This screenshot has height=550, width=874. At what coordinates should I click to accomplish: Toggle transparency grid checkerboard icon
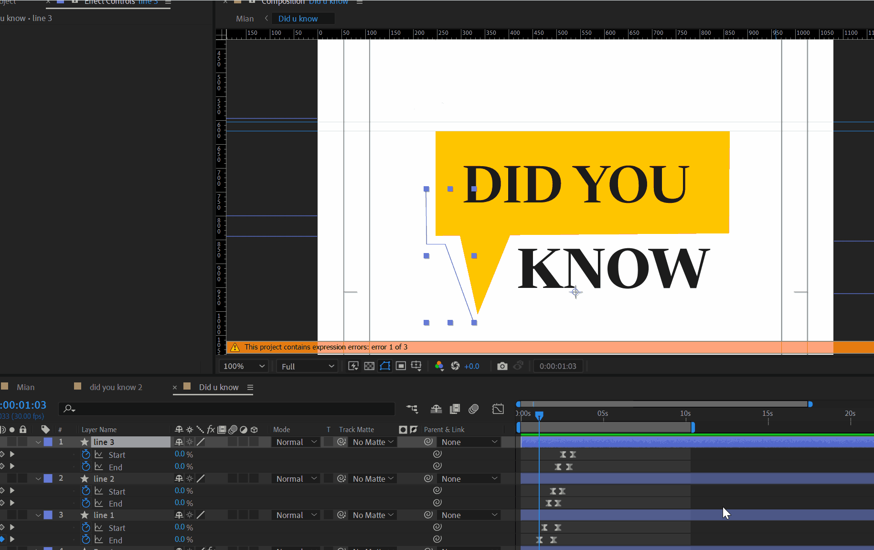coord(369,366)
